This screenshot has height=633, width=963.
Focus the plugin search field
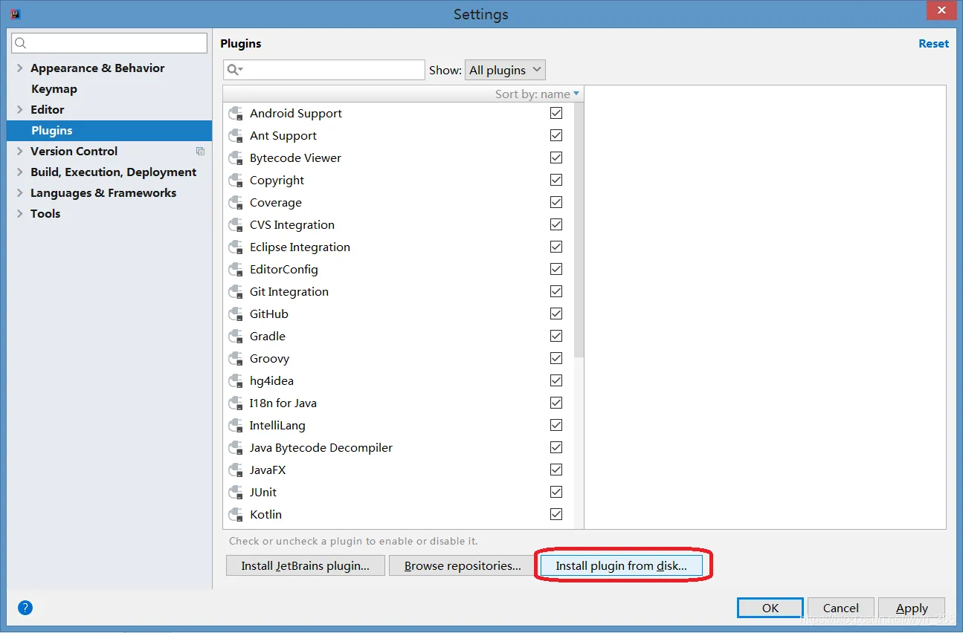(x=324, y=70)
